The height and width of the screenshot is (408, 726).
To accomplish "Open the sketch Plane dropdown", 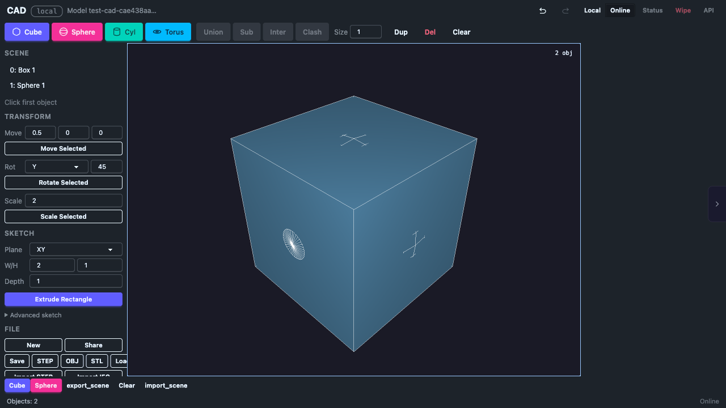I will point(75,249).
